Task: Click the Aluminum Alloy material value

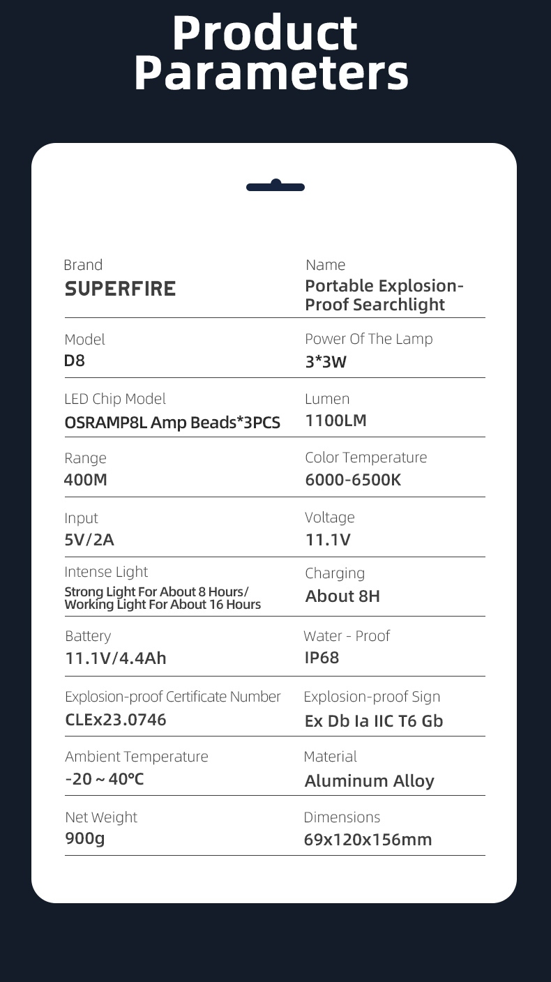Action: click(369, 780)
